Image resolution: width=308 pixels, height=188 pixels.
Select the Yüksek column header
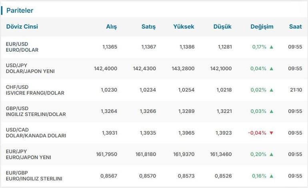tap(184, 26)
